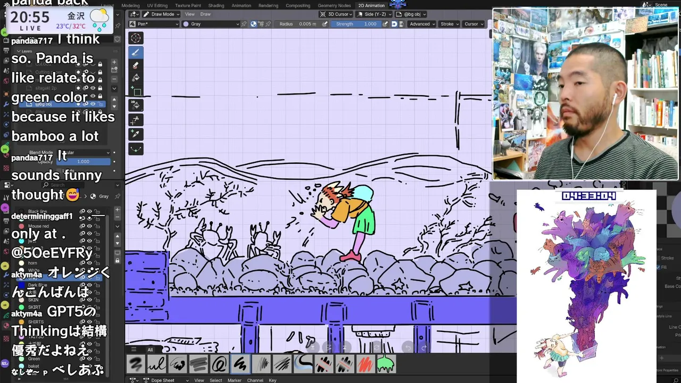Toggle the Fill checkbox at right edge
The image size is (681, 383).
pyautogui.click(x=657, y=268)
